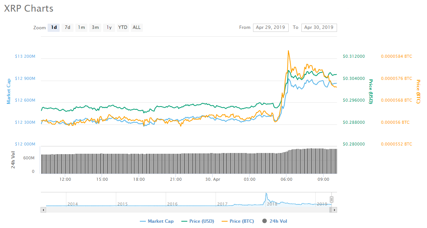The height and width of the screenshot is (228, 427).
Task: Click the highest orange BTC price spike
Action: (288, 51)
